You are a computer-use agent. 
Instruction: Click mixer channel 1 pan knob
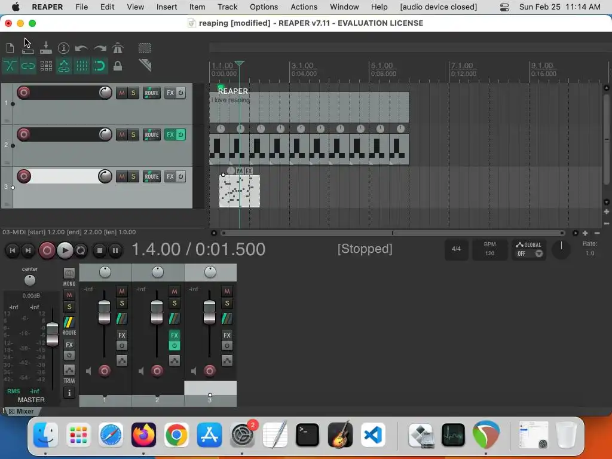105,272
